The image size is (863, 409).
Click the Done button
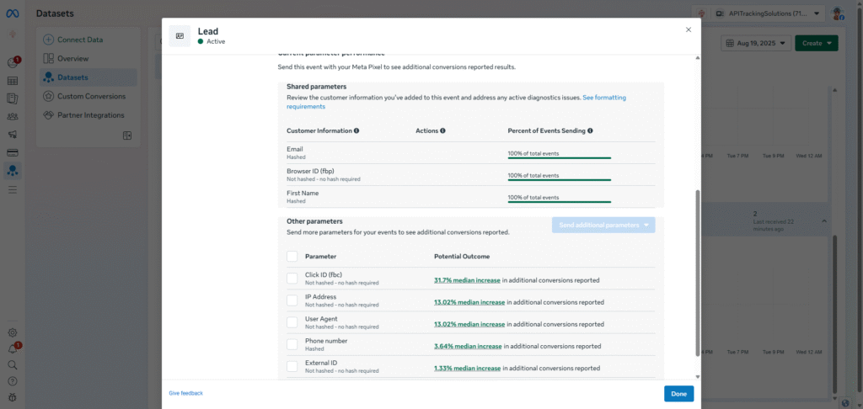(x=678, y=394)
